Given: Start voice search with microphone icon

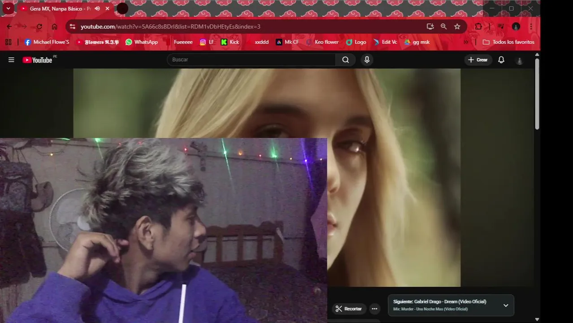Looking at the screenshot, I should (x=367, y=60).
